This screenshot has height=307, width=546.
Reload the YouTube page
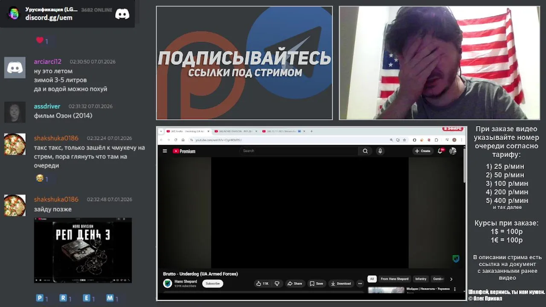176,140
